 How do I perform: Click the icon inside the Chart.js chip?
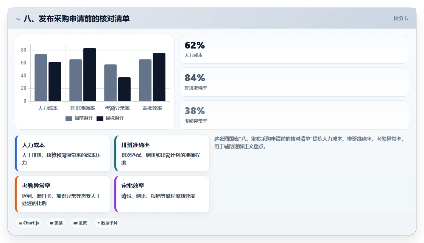point(20,223)
